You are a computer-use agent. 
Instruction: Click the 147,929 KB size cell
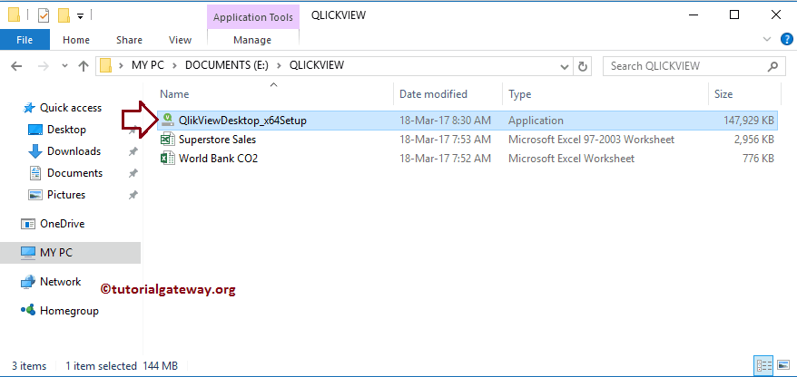[749, 121]
